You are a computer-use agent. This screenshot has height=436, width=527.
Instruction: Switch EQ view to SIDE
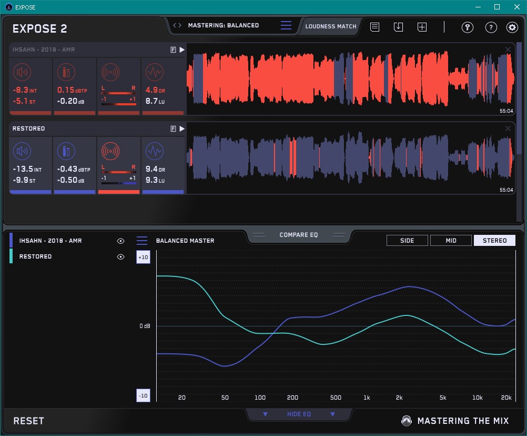[x=407, y=241]
